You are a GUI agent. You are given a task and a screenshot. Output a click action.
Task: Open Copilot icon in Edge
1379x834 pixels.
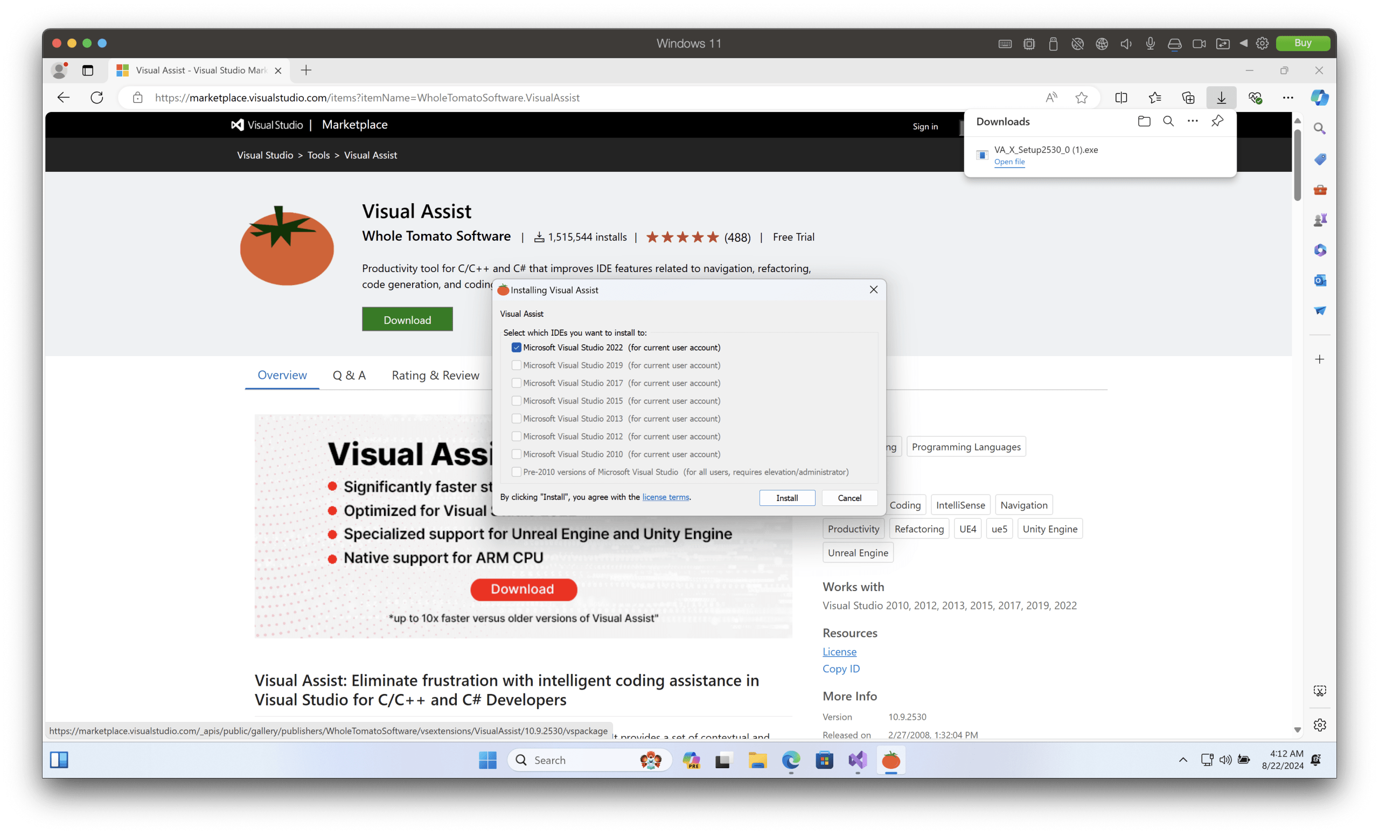(x=1320, y=98)
